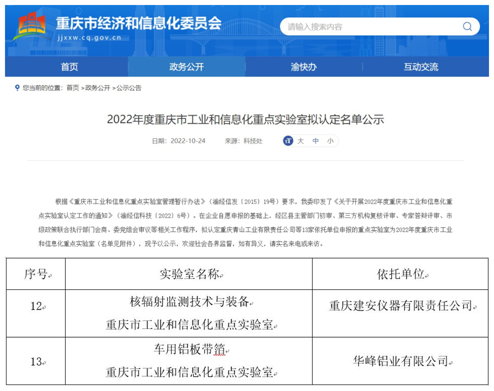Click the search magnifier icon
Screen dimensions: 494x391
coord(467,27)
